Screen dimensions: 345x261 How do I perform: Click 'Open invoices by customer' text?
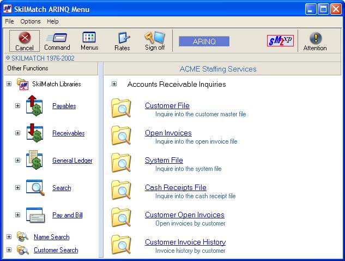pos(190,223)
